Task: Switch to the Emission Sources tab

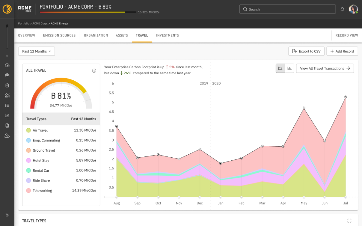Action: [x=59, y=35]
